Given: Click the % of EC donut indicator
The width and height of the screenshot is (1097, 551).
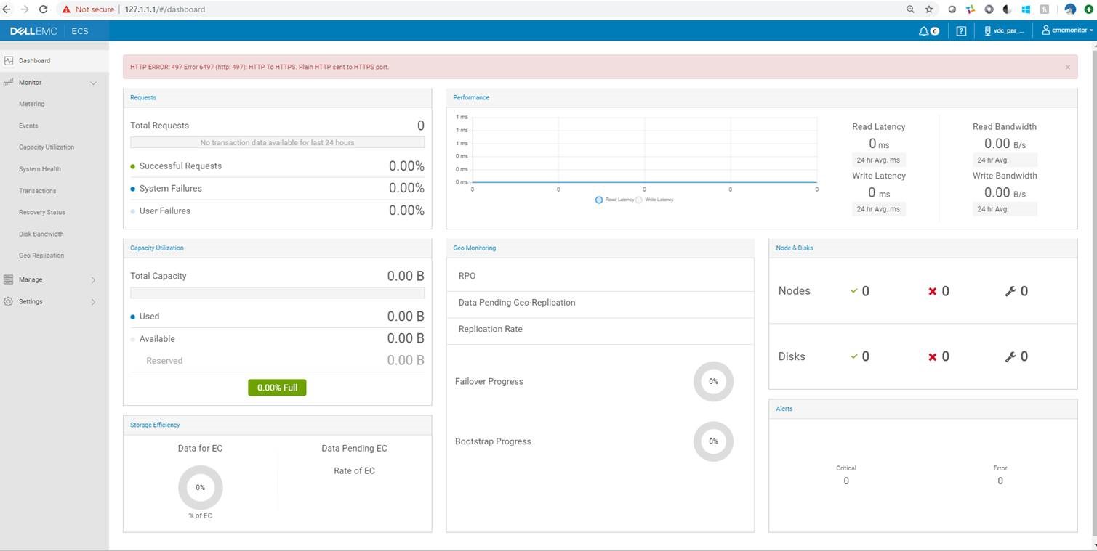Looking at the screenshot, I should click(200, 487).
